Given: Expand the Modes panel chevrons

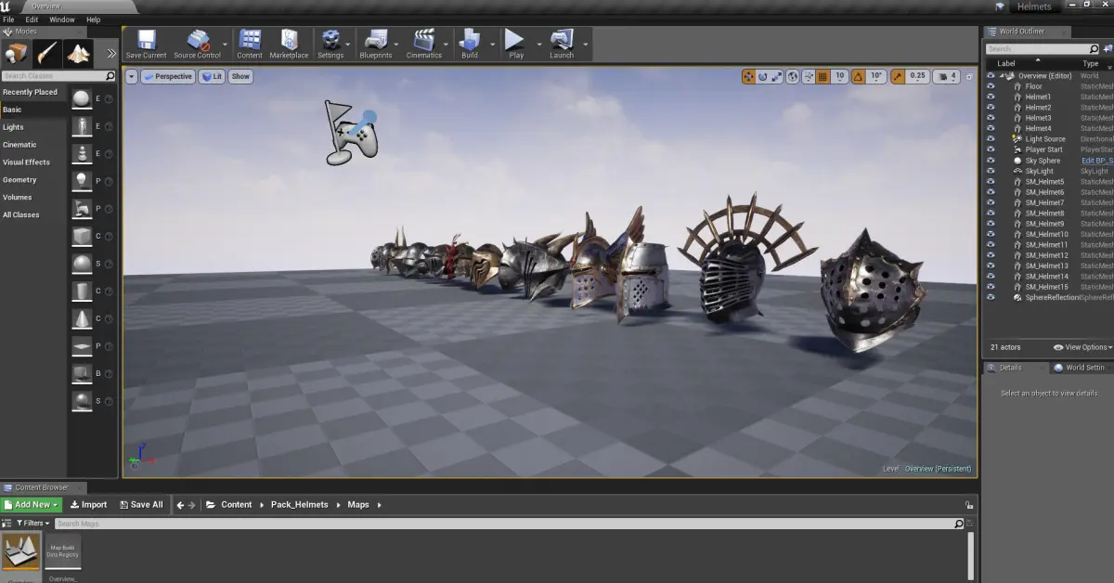Looking at the screenshot, I should (111, 54).
